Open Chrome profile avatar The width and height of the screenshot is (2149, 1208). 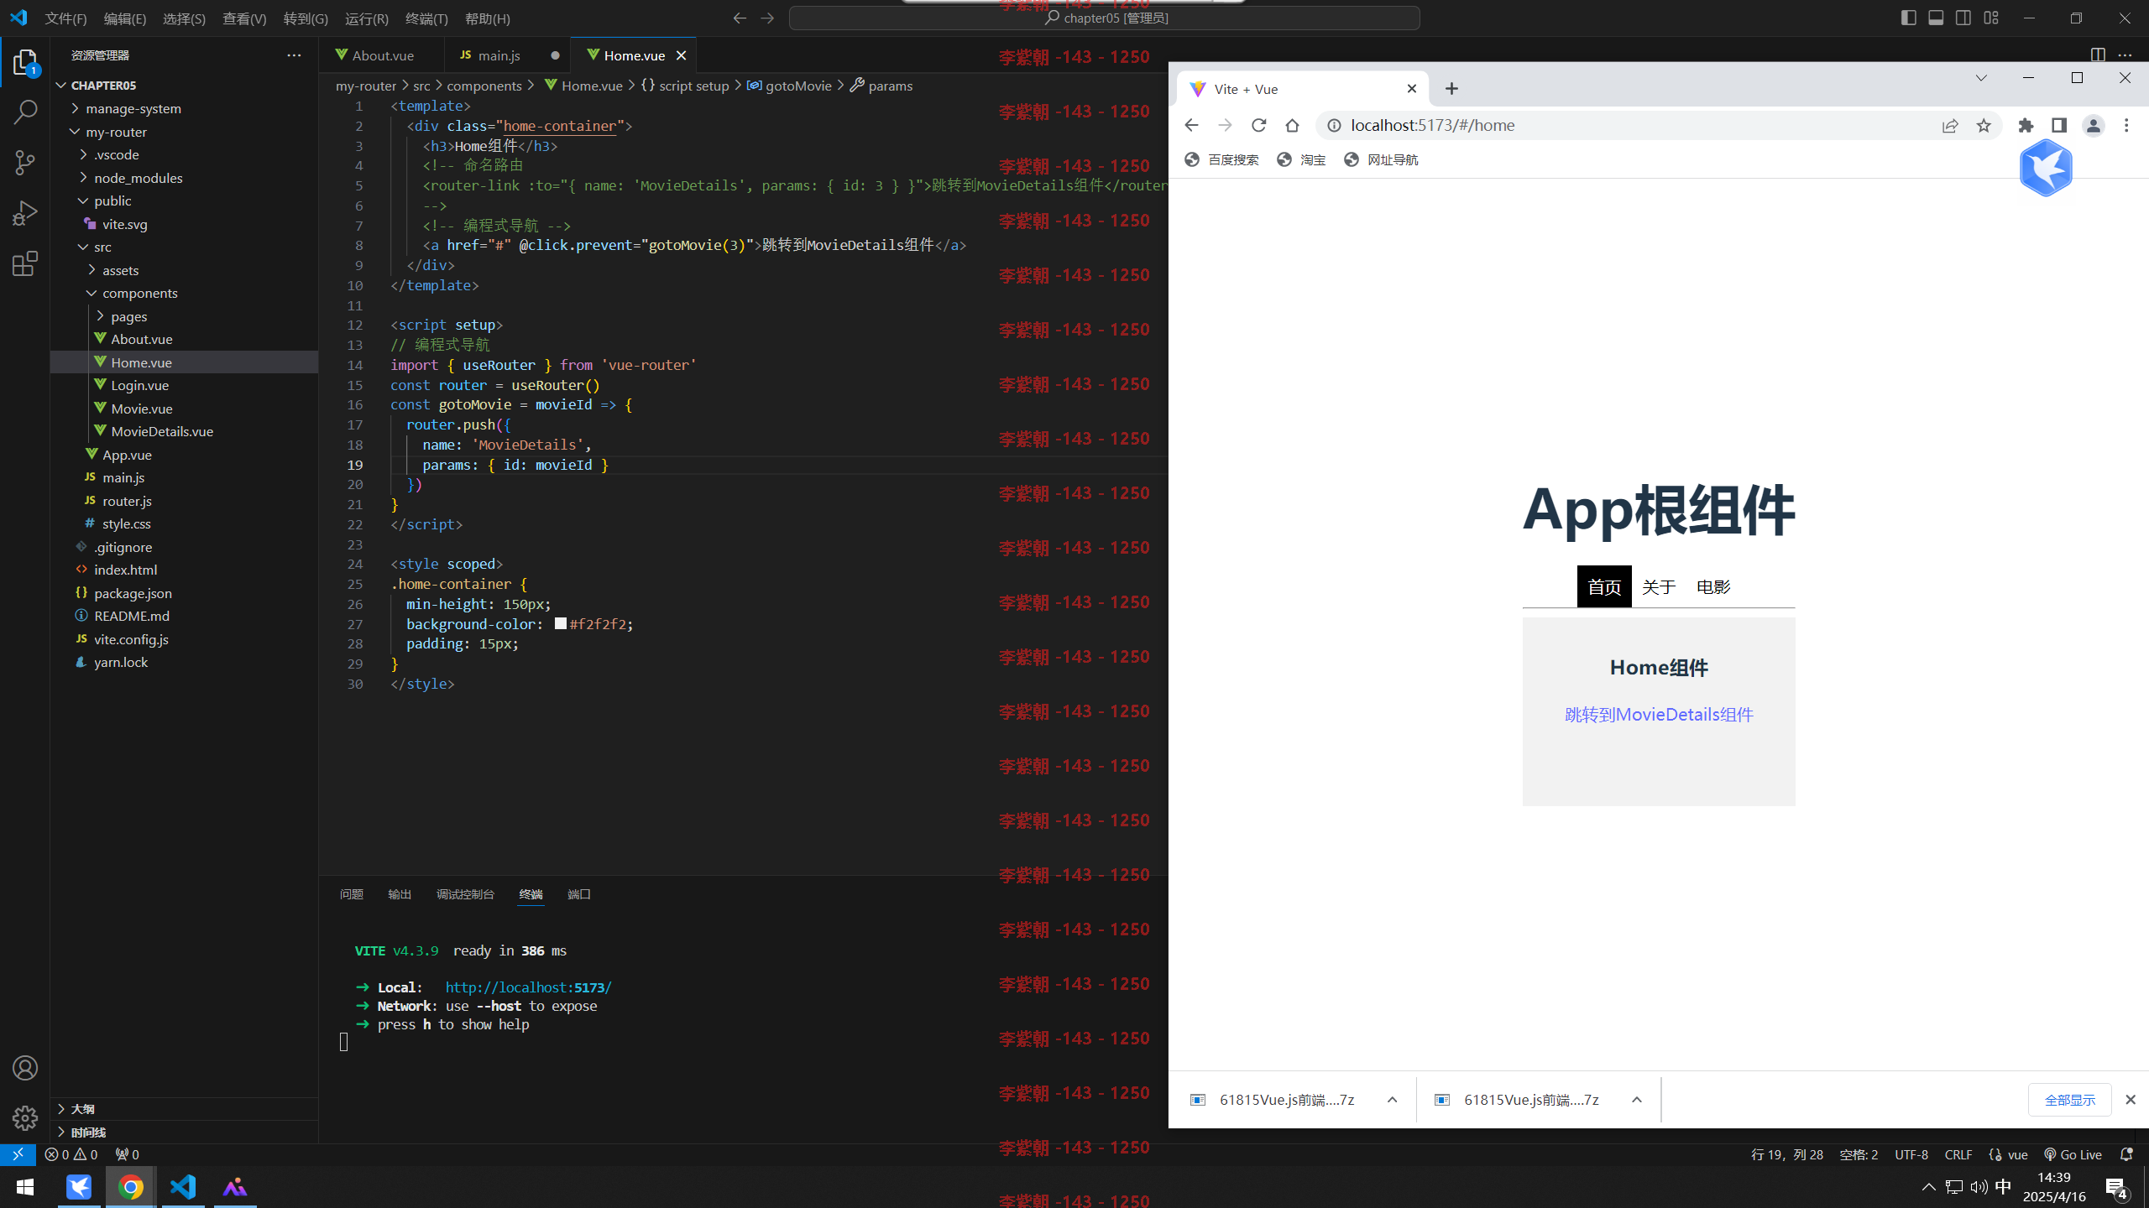(x=2093, y=125)
